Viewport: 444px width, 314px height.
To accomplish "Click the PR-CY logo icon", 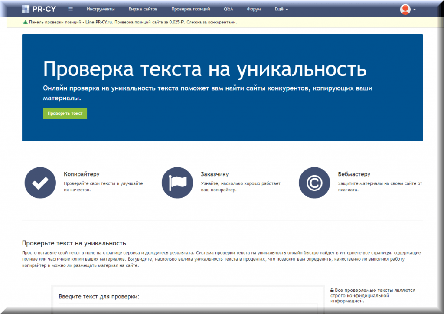I will click(x=26, y=8).
